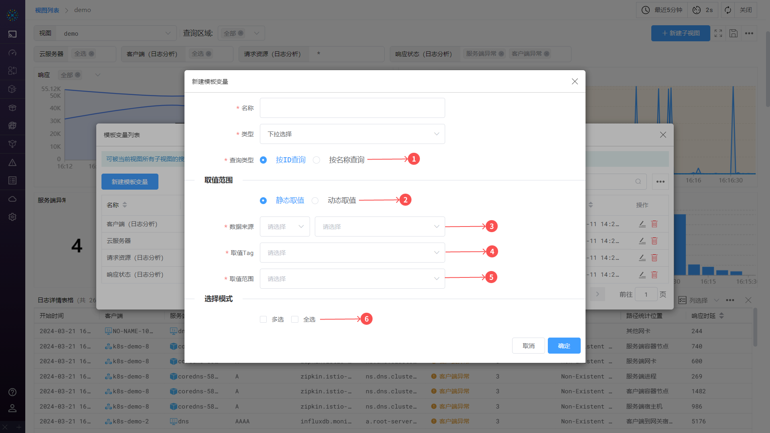Check the 全选 checkbox

pyautogui.click(x=295, y=320)
